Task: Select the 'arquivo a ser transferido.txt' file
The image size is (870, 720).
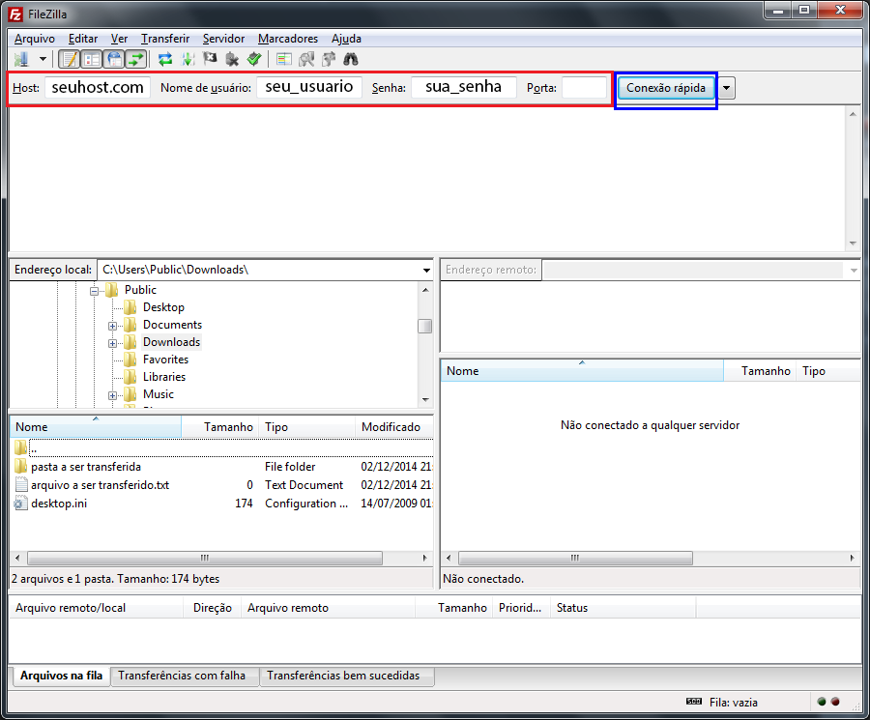Action: tap(222, 485)
